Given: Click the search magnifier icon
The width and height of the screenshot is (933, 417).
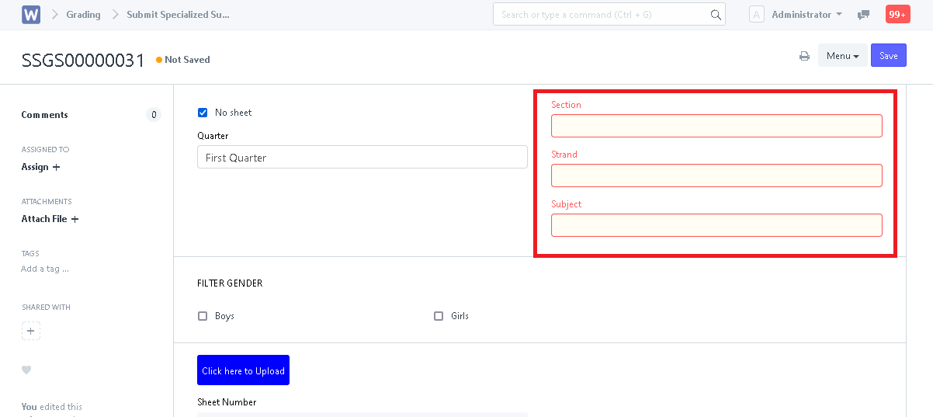Looking at the screenshot, I should (x=716, y=15).
